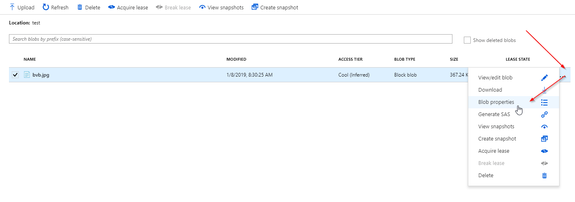Choose Acquire lease in context menu

click(494, 151)
